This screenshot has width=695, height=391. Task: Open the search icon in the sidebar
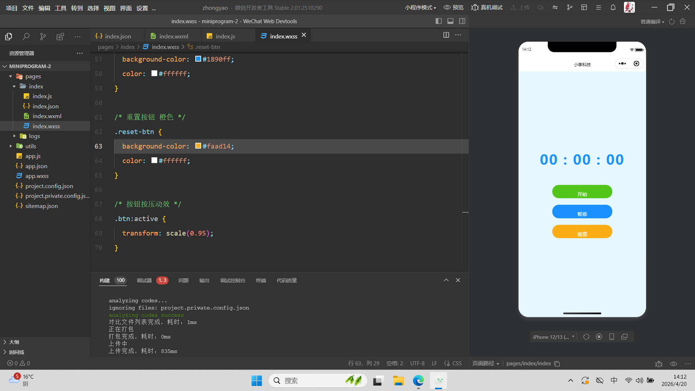click(26, 37)
